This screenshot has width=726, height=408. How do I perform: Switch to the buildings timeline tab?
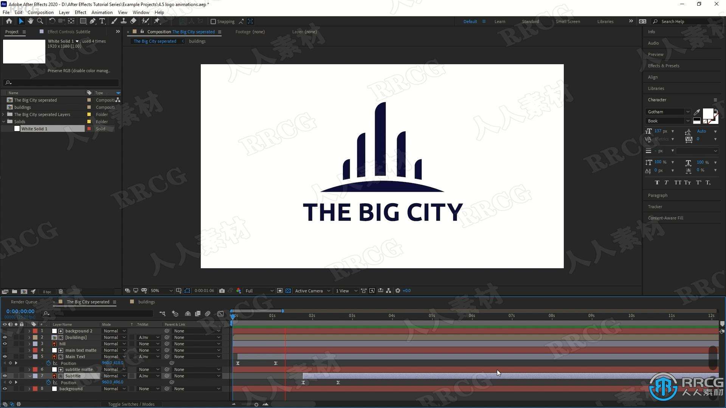pyautogui.click(x=146, y=302)
